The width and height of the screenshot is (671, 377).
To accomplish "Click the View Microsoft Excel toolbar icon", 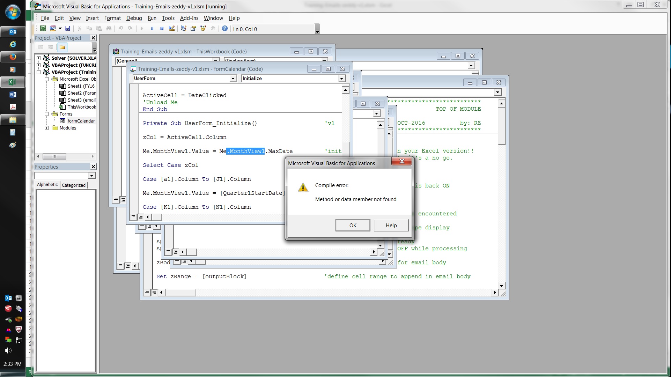I will tap(43, 29).
